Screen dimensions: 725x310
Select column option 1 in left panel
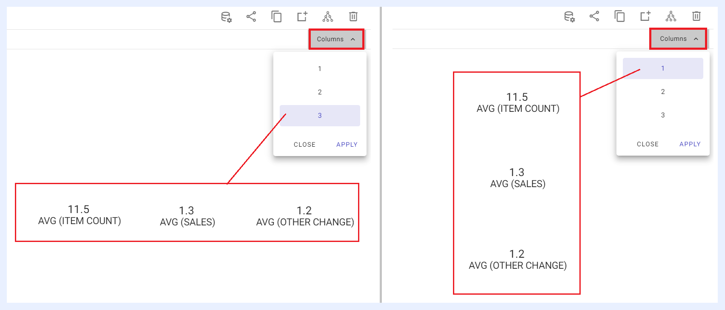tap(320, 69)
